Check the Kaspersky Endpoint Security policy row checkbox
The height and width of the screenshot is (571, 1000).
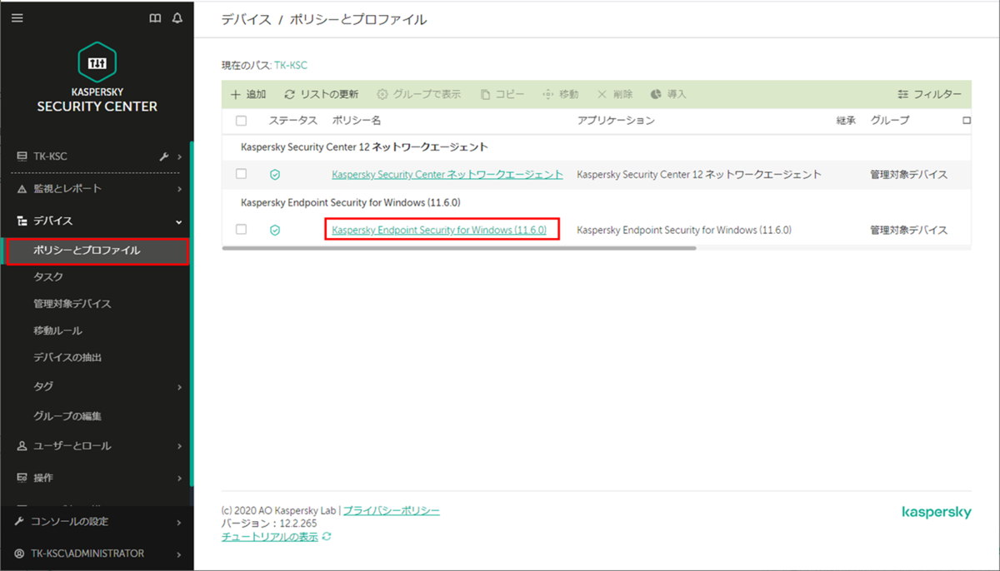click(x=241, y=230)
